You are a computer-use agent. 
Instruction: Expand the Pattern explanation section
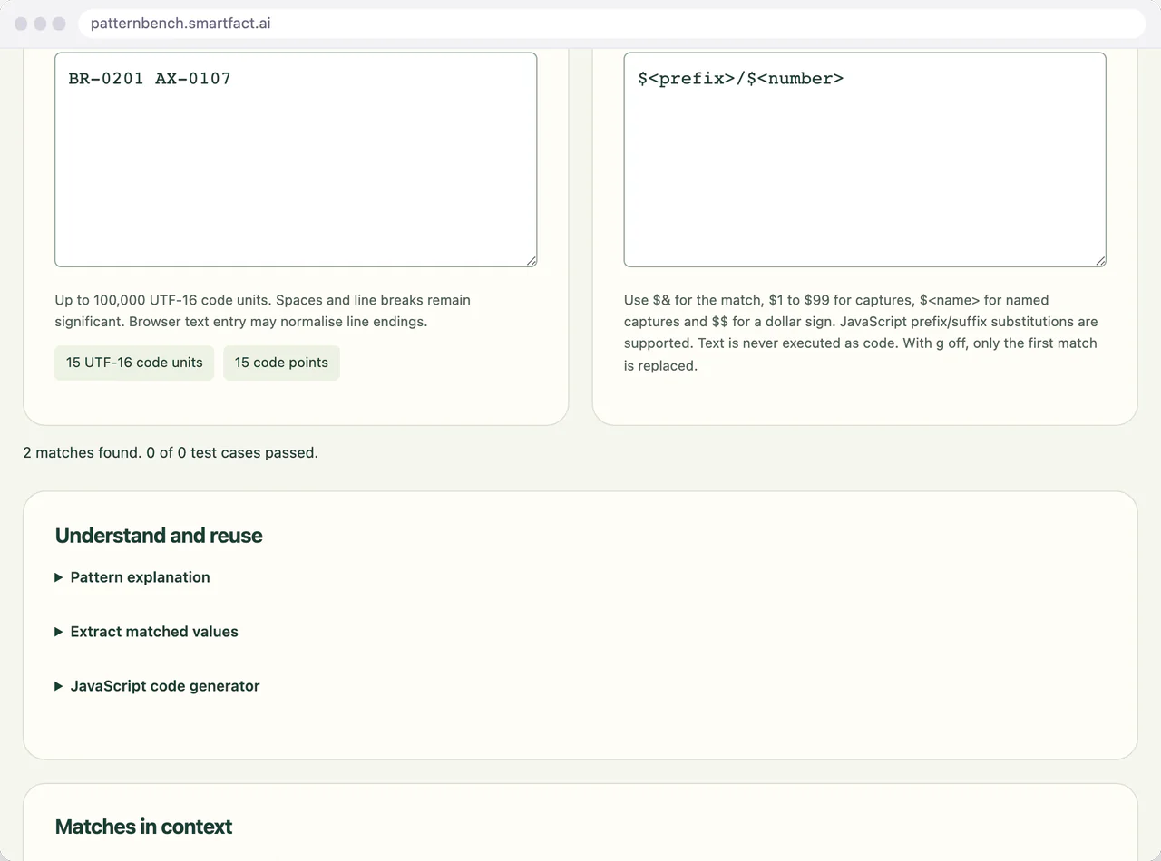tap(132, 577)
